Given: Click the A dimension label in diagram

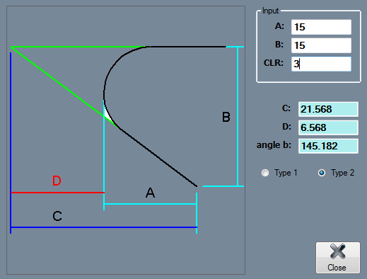Looking at the screenshot, I should click(150, 193).
